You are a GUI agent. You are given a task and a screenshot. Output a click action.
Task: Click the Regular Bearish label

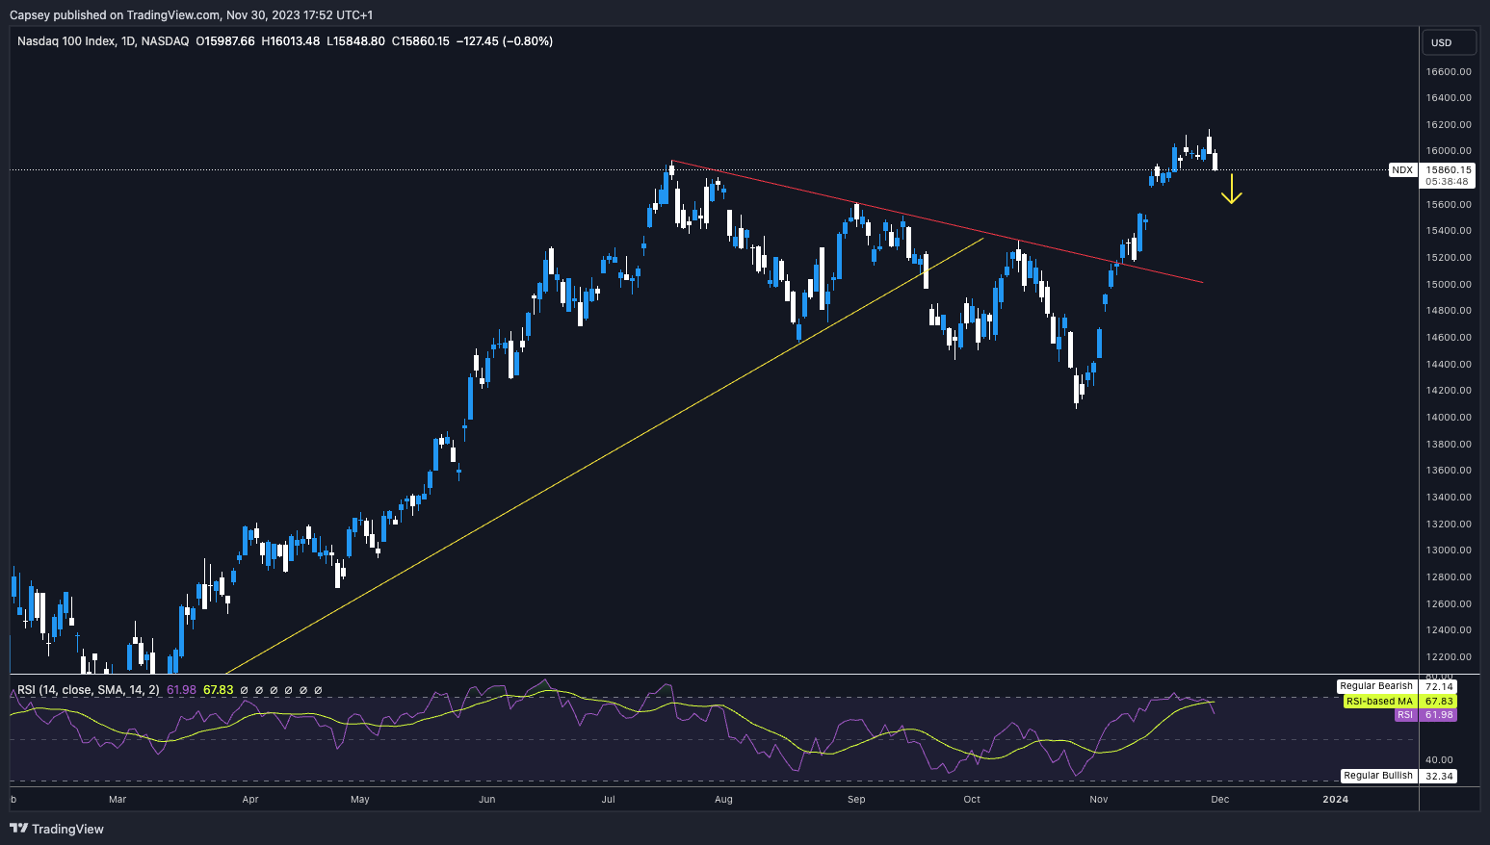pos(1375,686)
